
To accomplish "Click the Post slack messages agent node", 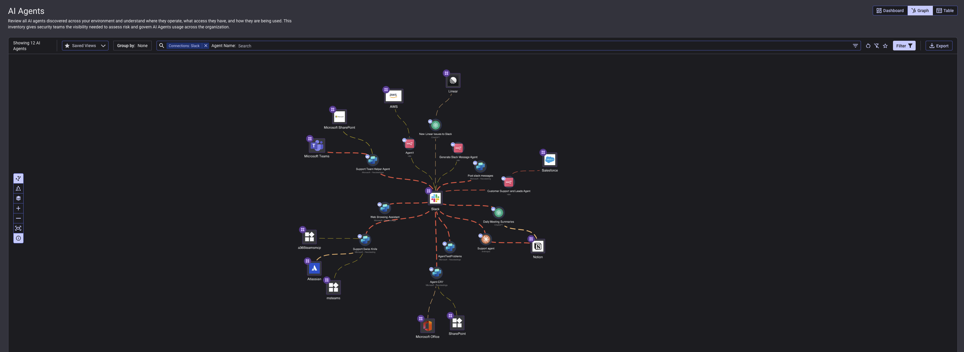I will (x=480, y=167).
